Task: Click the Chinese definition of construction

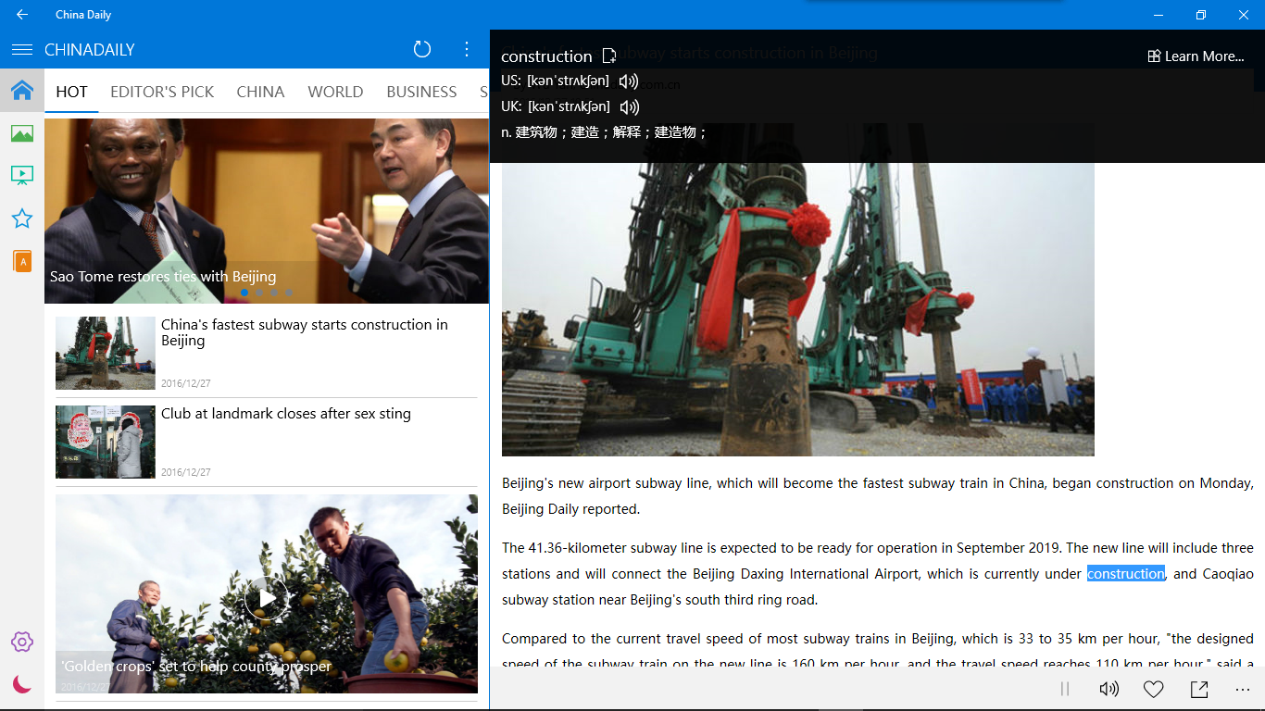Action: pyautogui.click(x=605, y=132)
